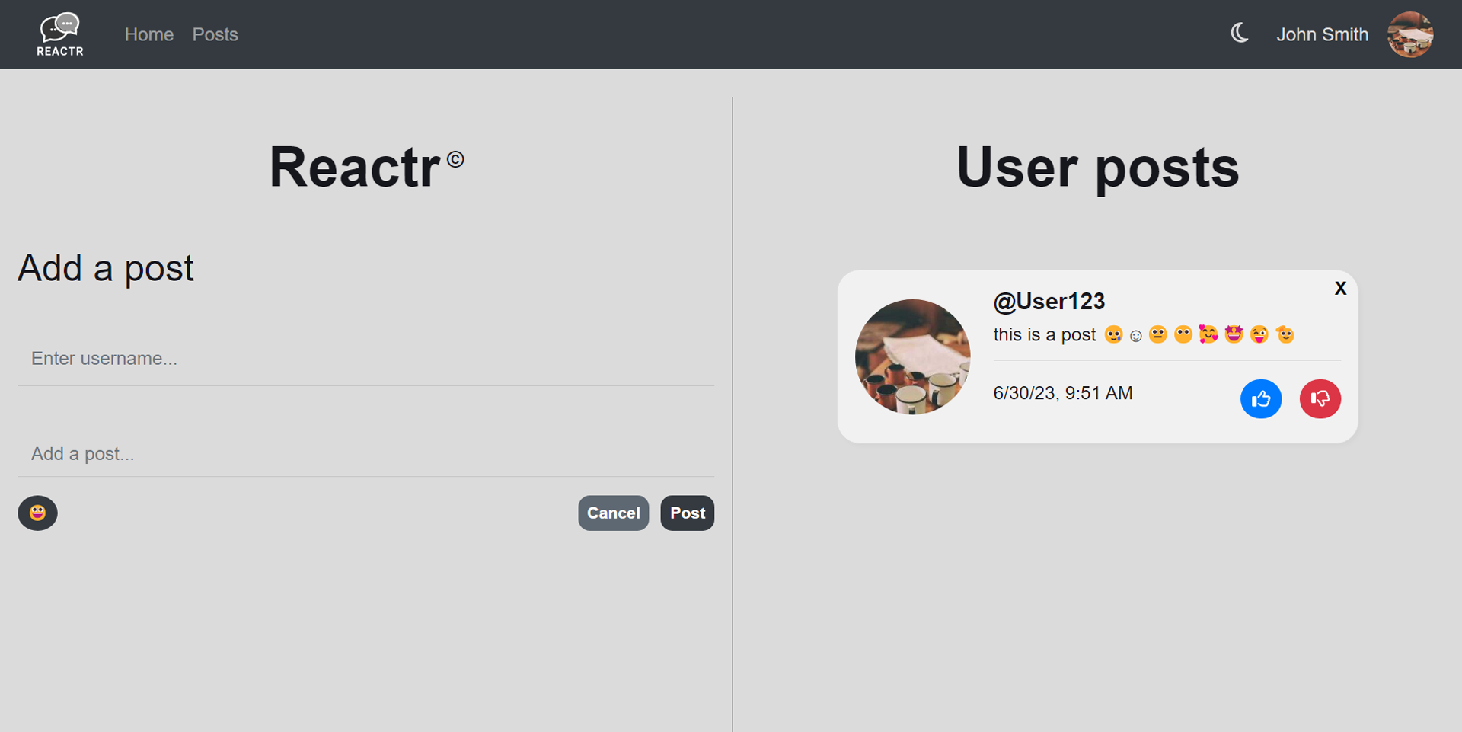Submit with the Post button
This screenshot has width=1462, height=732.
(x=687, y=513)
